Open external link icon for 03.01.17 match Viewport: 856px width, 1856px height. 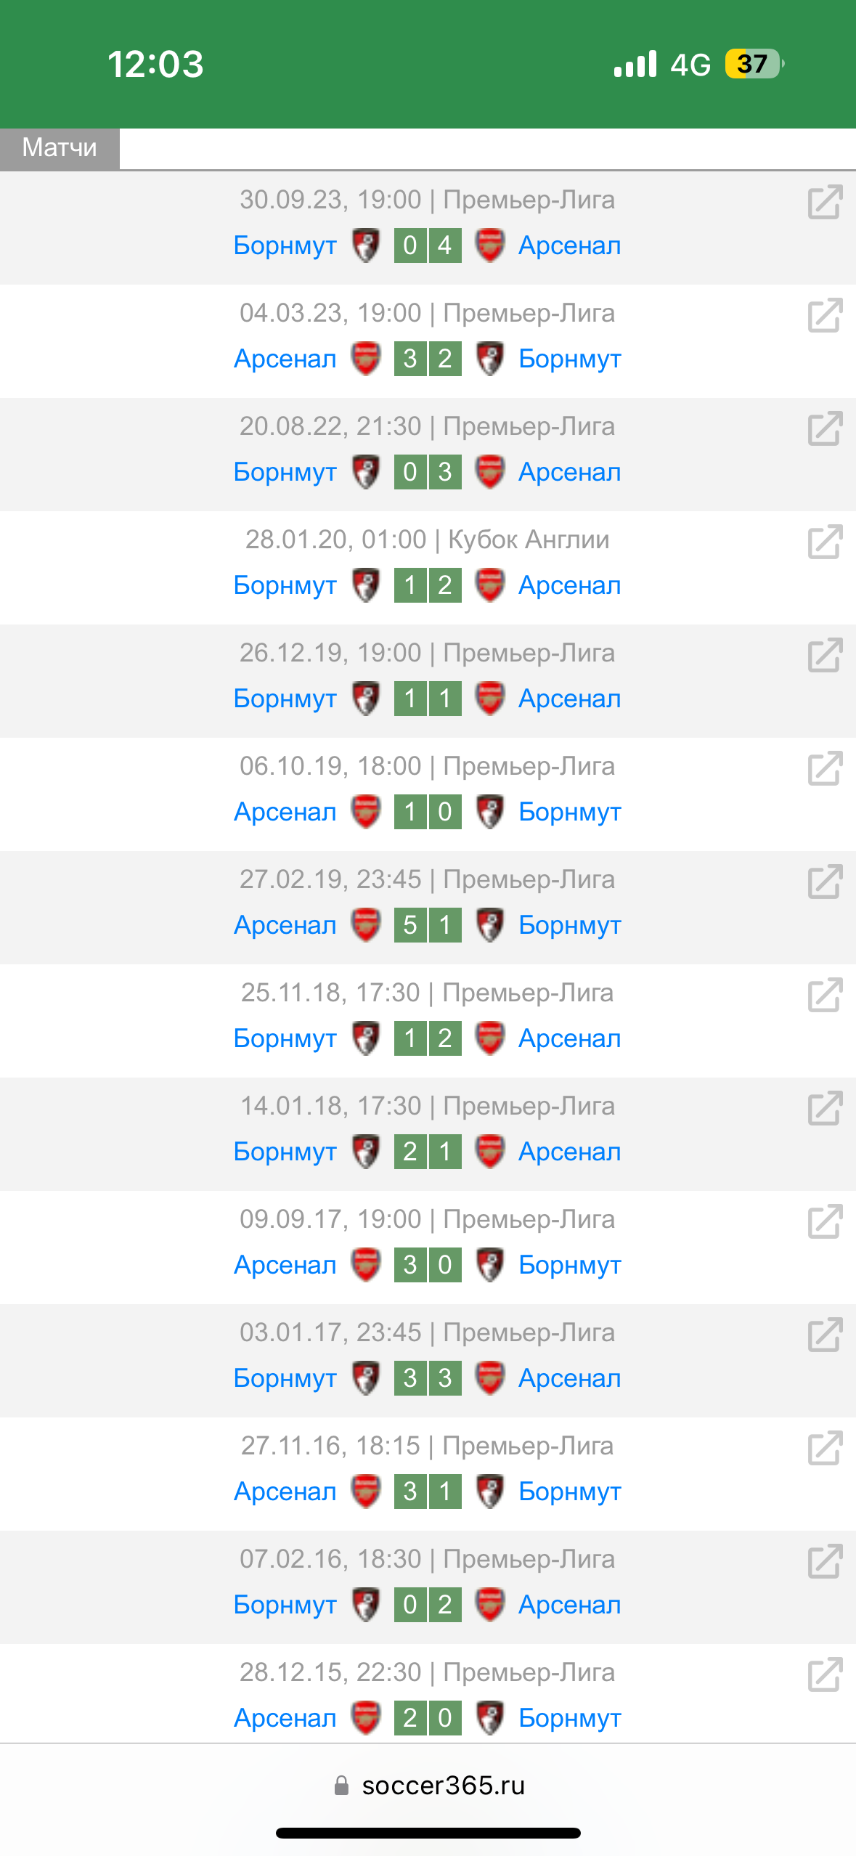pyautogui.click(x=825, y=1335)
